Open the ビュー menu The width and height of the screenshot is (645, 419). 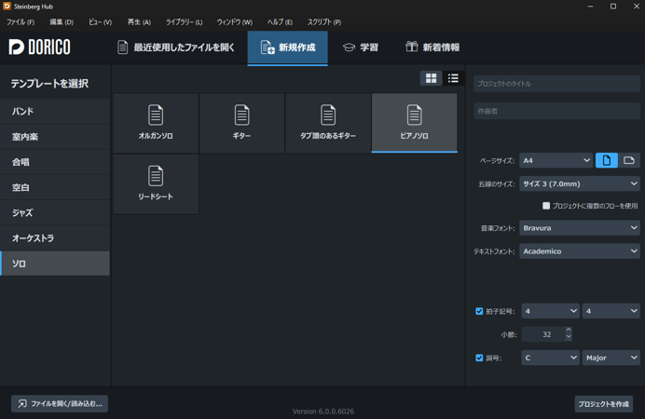pyautogui.click(x=101, y=22)
